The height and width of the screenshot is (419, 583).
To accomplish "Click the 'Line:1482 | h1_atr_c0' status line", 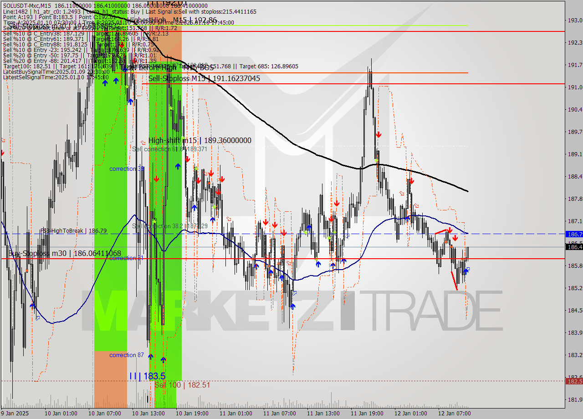I will point(130,11).
